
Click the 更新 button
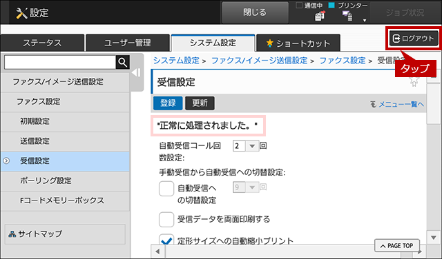click(x=200, y=103)
